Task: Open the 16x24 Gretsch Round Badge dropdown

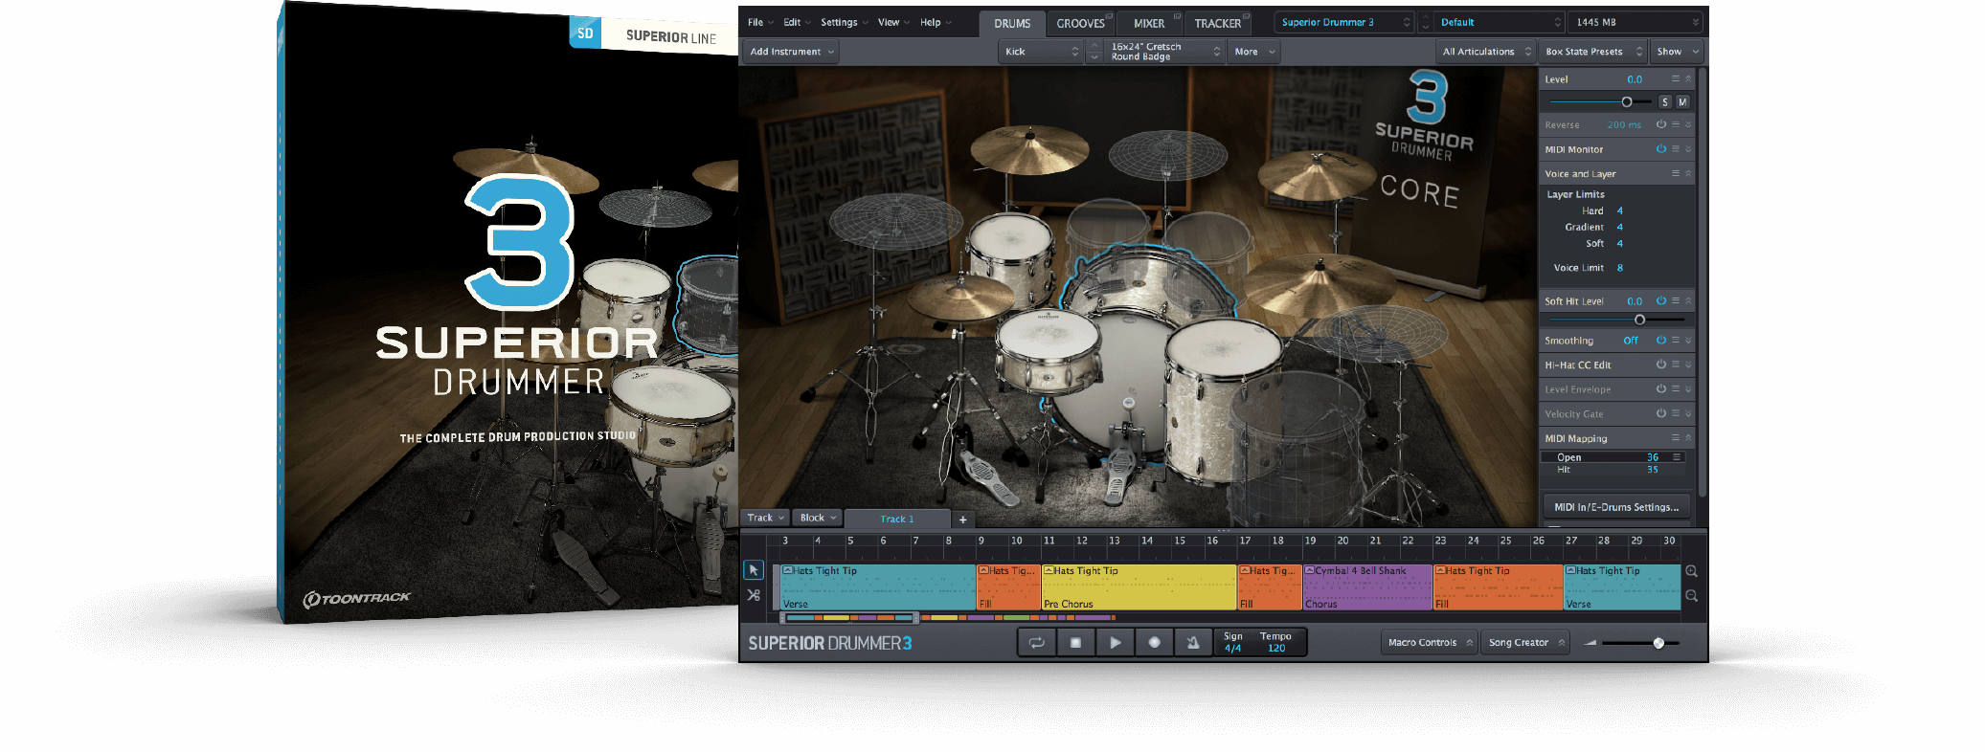Action: click(1164, 52)
